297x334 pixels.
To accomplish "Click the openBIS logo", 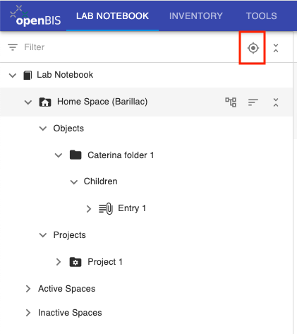I will click(35, 16).
